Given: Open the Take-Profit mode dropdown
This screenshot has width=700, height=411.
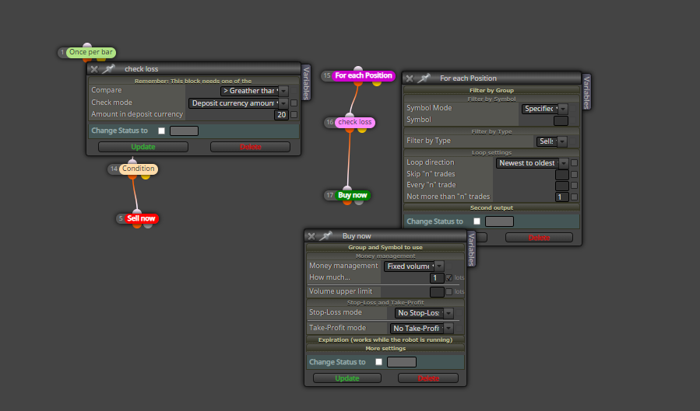Looking at the screenshot, I should [422, 328].
